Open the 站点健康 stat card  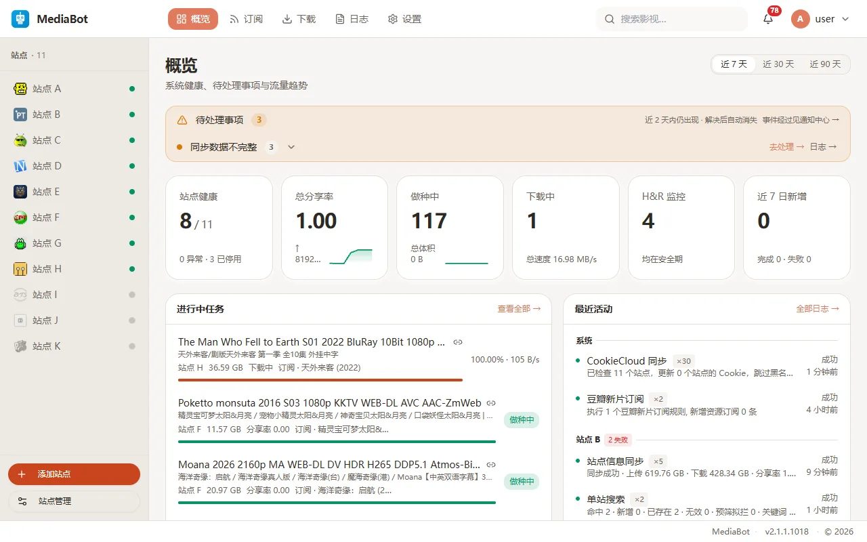pyautogui.click(x=219, y=228)
